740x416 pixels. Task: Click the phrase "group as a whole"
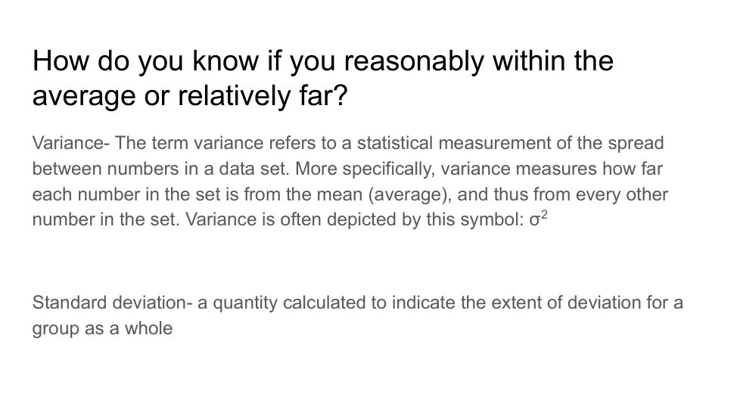[102, 329]
